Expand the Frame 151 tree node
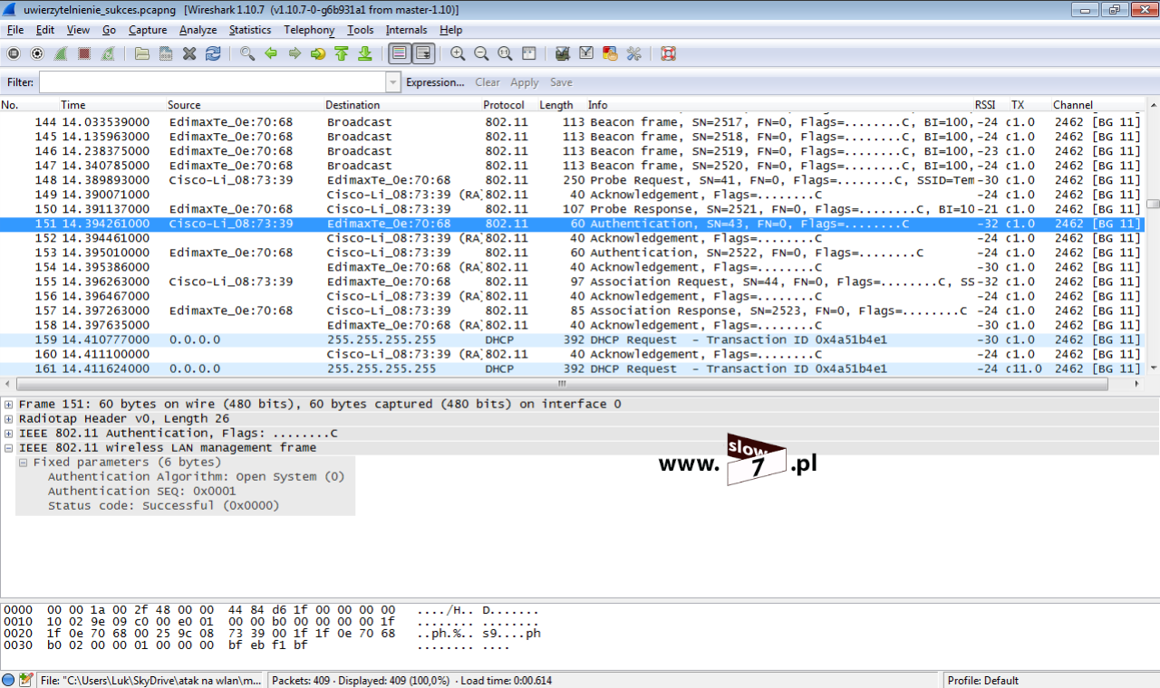Screen dimensions: 1160x688 9,405
